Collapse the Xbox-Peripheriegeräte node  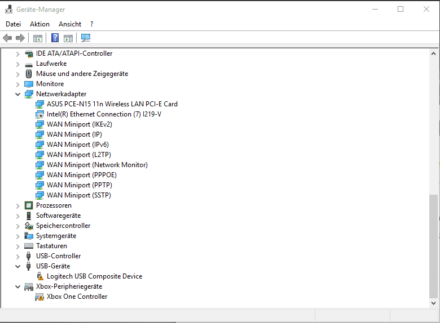pyautogui.click(x=17, y=286)
